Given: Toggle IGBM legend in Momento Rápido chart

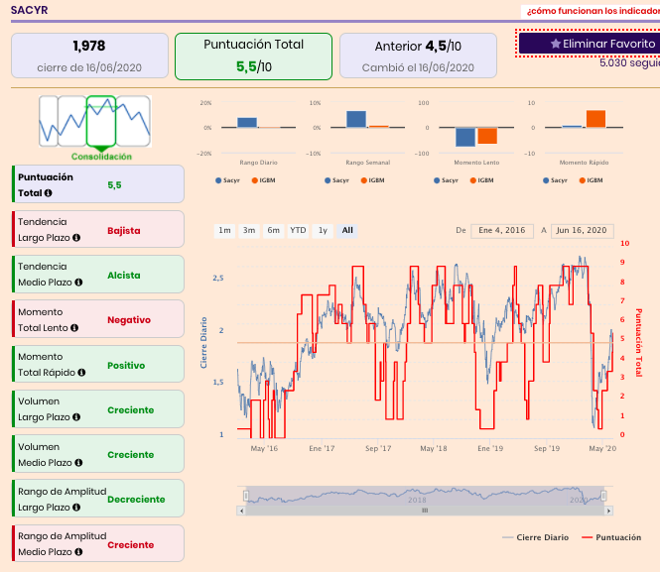Looking at the screenshot, I should pyautogui.click(x=591, y=180).
